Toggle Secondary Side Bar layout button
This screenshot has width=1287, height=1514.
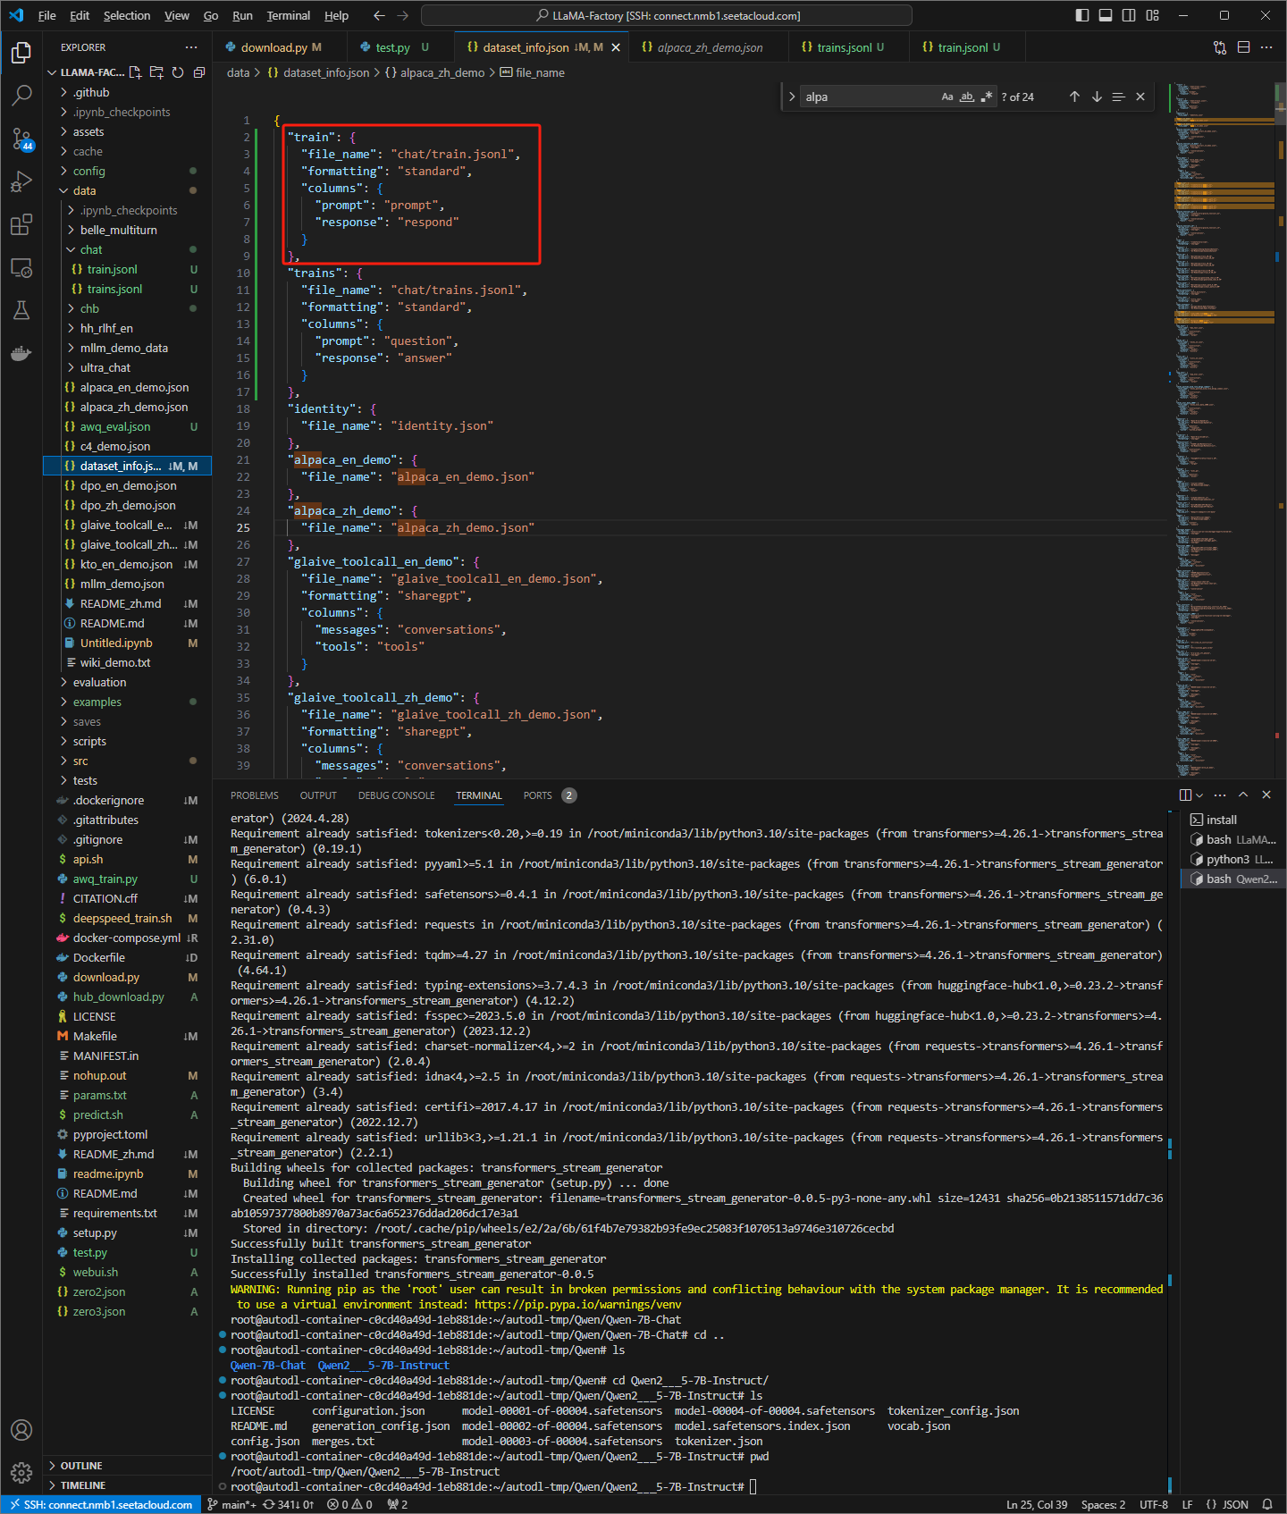(1129, 15)
